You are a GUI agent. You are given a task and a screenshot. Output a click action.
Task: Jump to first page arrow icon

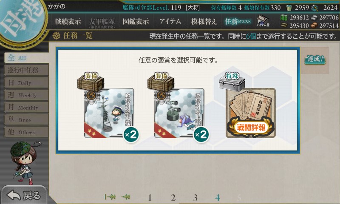[110, 197]
